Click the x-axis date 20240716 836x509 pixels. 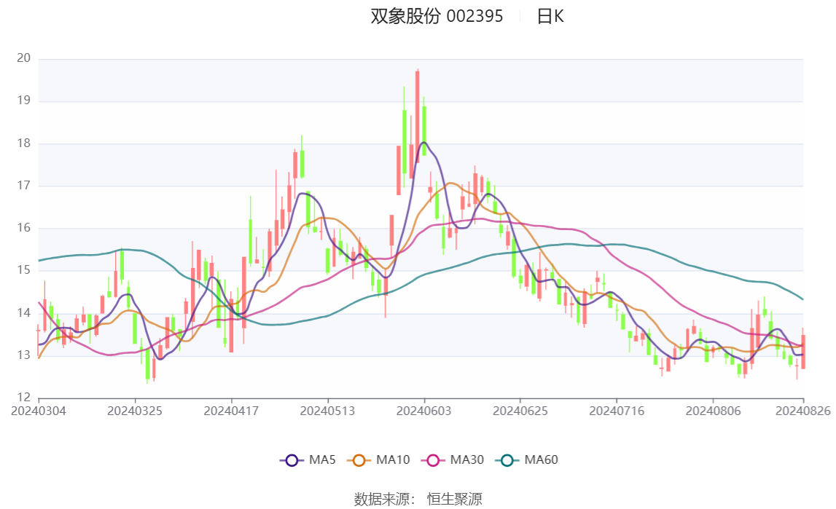click(x=617, y=411)
